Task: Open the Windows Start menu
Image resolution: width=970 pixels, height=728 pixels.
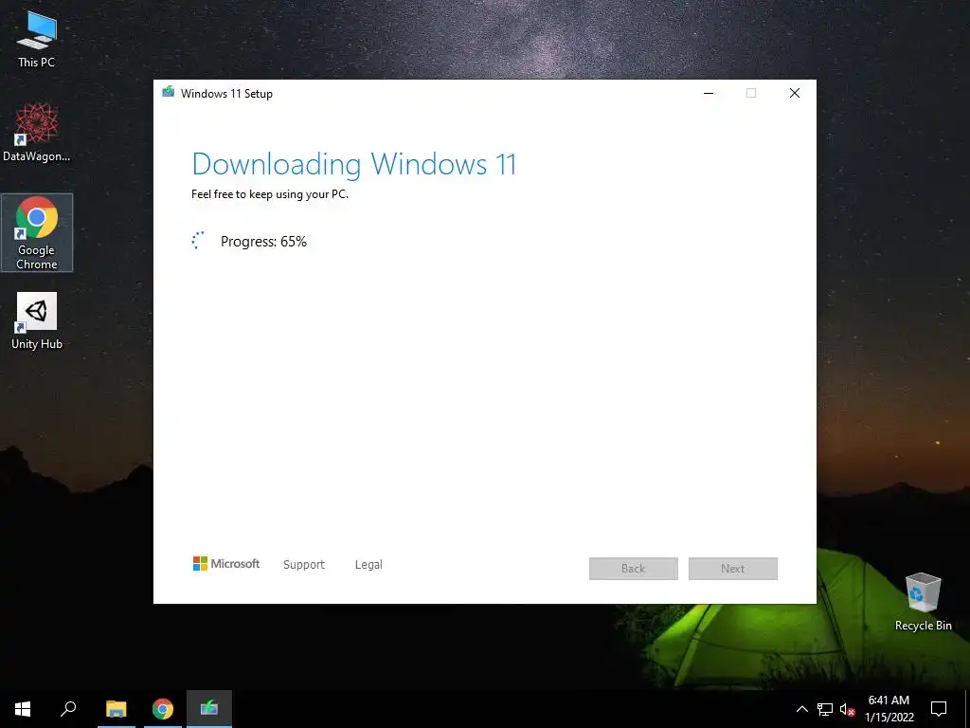Action: tap(23, 709)
